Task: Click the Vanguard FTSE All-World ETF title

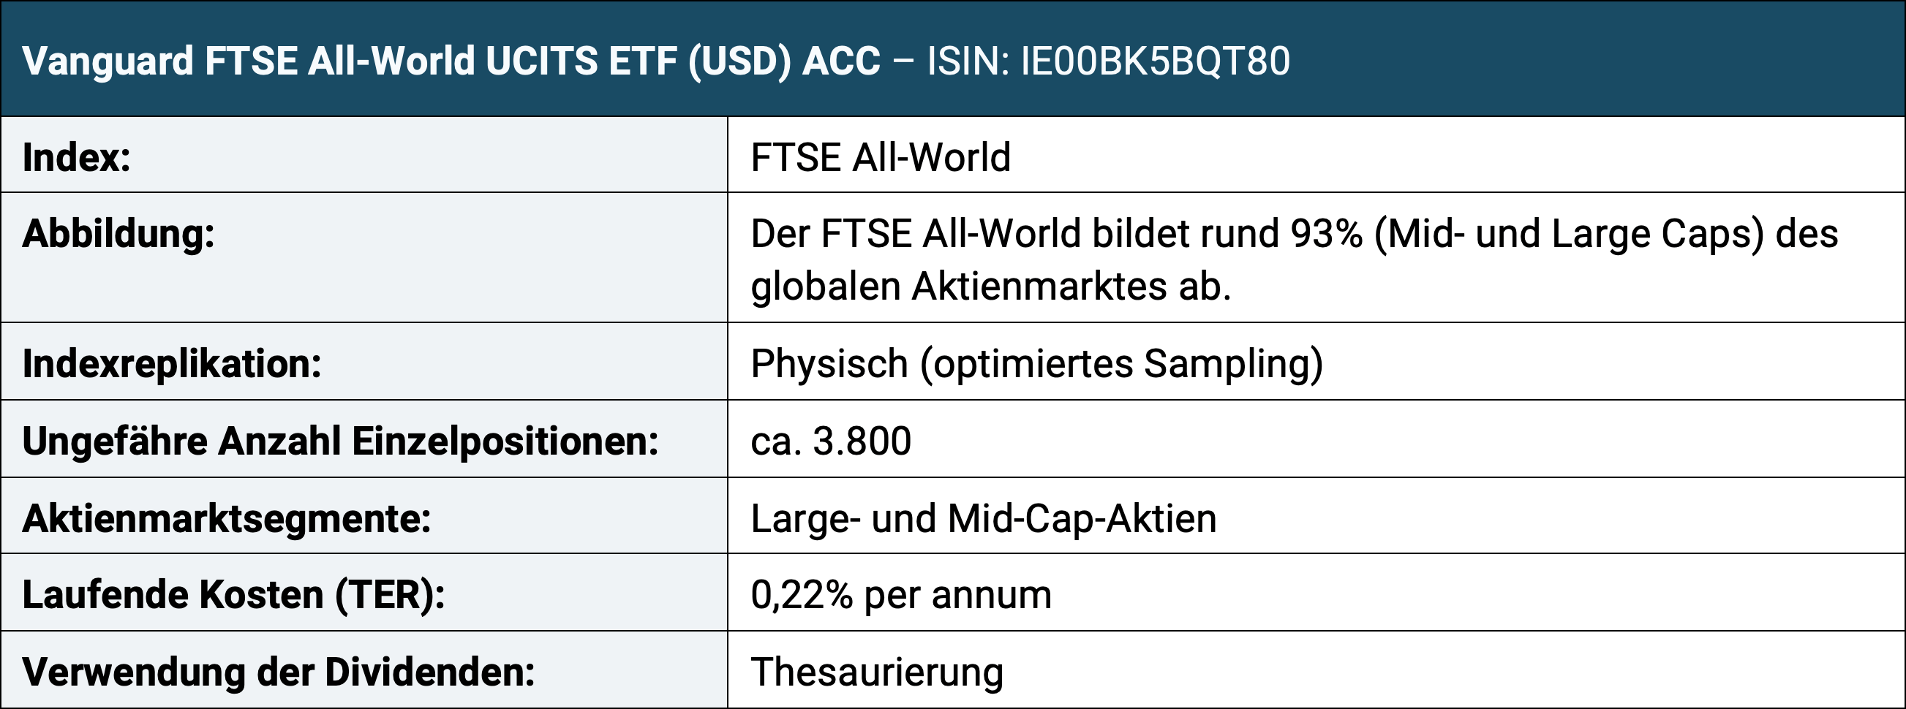Action: 451,61
